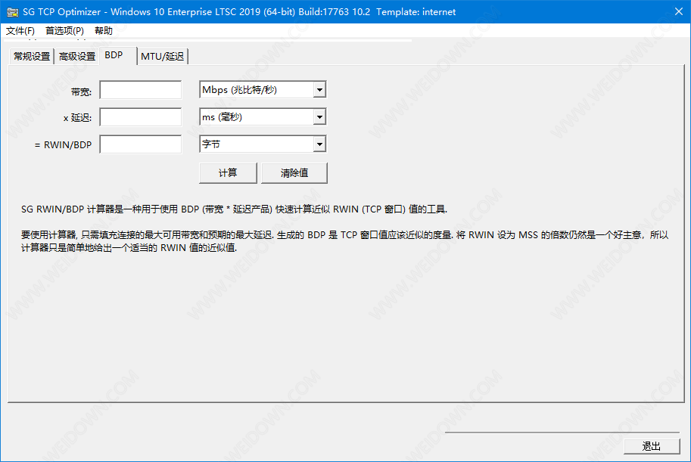Screen dimensions: 691x462
Task: Click the paragraph beginning '要使用计算器'
Action: tap(344, 241)
